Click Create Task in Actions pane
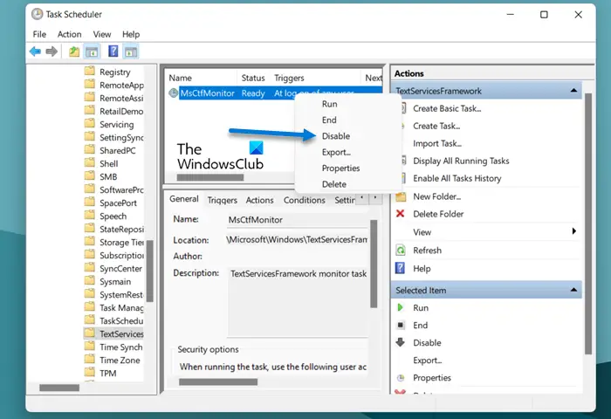611x419 pixels. (x=436, y=126)
